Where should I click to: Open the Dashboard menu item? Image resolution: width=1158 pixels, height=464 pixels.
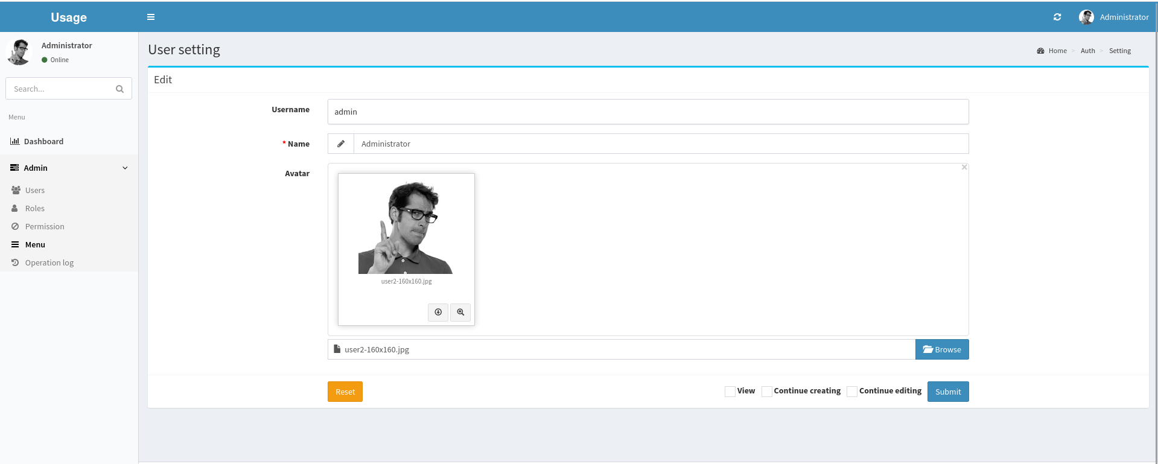[x=43, y=141]
